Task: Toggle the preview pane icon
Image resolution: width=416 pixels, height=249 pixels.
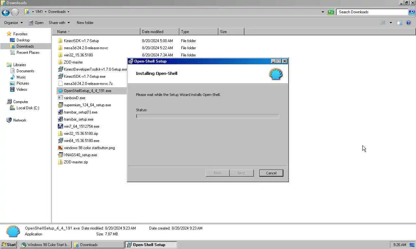Action: pos(399,23)
